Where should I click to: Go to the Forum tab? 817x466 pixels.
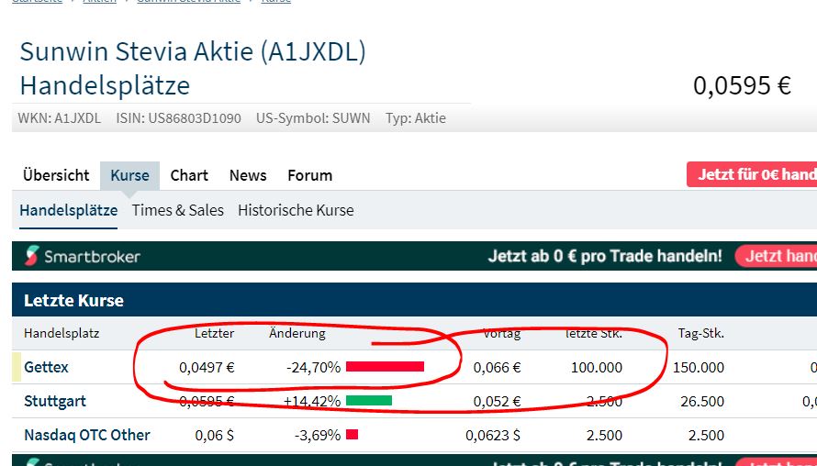[x=309, y=175]
